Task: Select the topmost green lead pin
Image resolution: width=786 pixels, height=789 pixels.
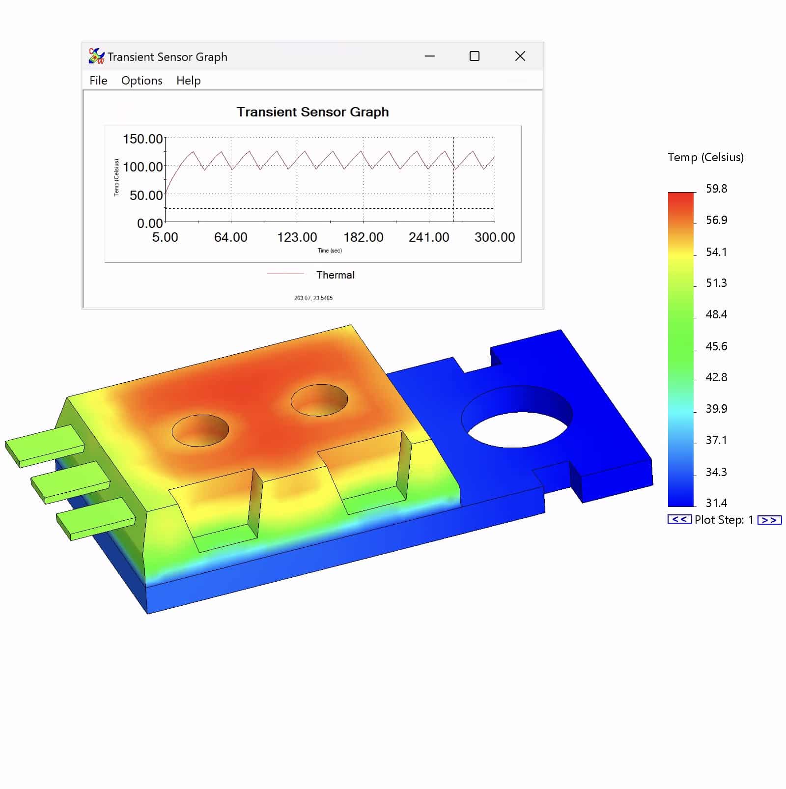Action: tap(45, 446)
